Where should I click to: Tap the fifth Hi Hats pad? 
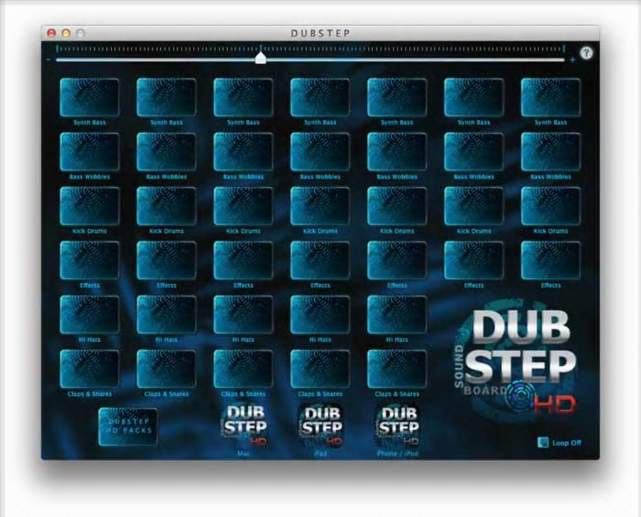(397, 315)
